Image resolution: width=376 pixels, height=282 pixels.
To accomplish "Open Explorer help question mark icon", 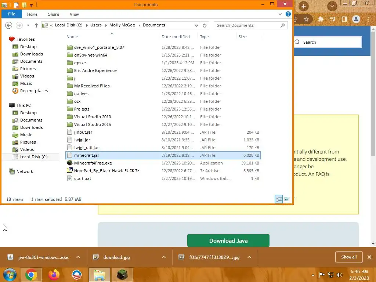I will click(x=288, y=14).
